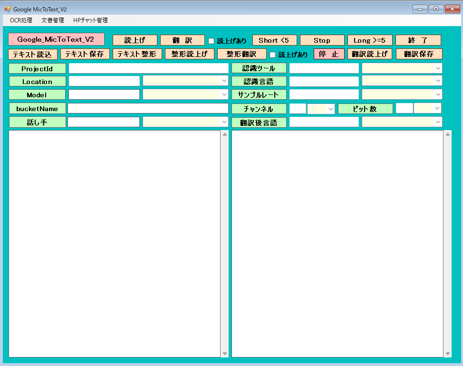
Task: Expand the Location dropdown list
Action: click(x=224, y=81)
